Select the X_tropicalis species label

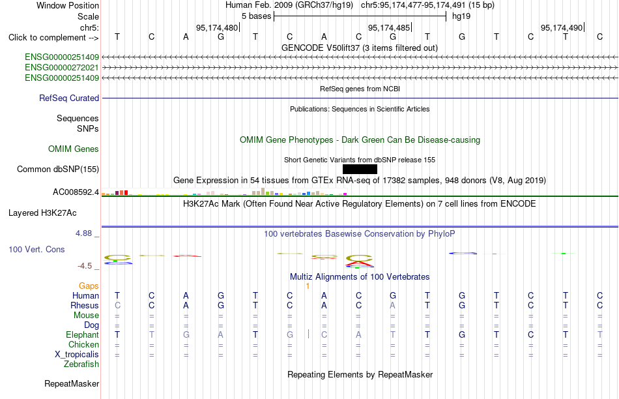click(77, 355)
